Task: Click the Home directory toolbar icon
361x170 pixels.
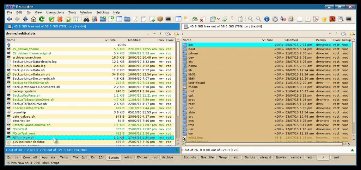Action: click(x=33, y=19)
